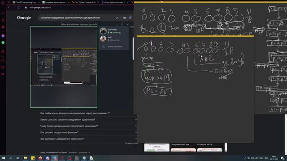Open the sidebar three-dot more menu
The image size is (287, 161).
point(3,152)
